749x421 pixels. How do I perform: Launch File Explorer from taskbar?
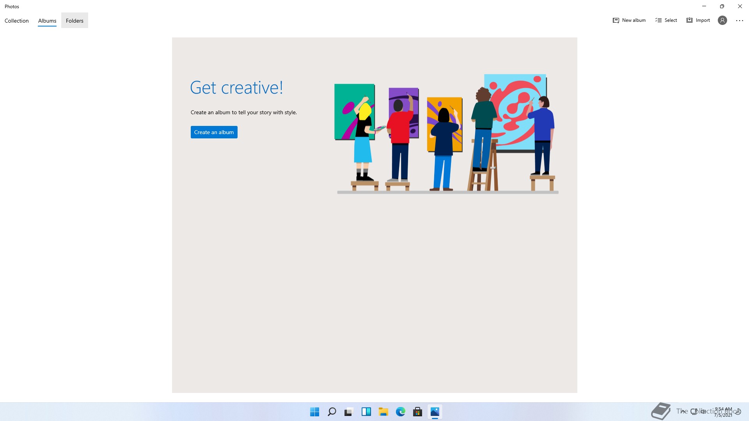pyautogui.click(x=383, y=412)
